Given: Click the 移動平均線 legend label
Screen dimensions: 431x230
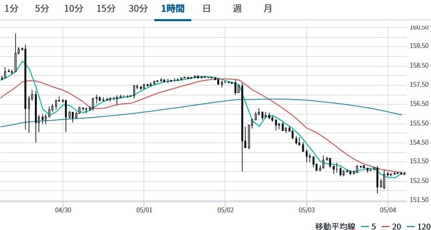Looking at the screenshot, I should click(335, 225).
